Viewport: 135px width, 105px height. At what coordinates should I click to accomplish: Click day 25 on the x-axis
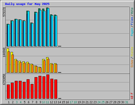(x=103, y=102)
